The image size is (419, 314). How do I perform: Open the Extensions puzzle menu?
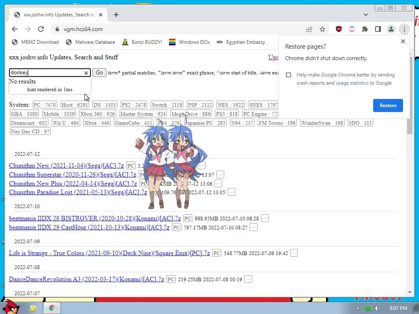[x=365, y=29]
